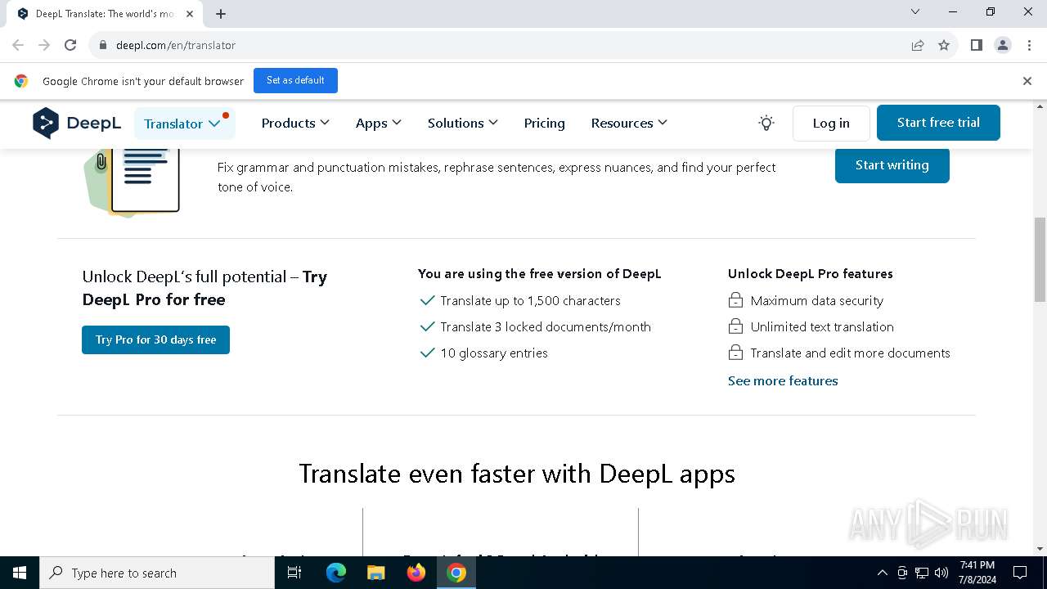Image resolution: width=1047 pixels, height=589 pixels.
Task: Open a new tab with plus icon
Action: (221, 14)
